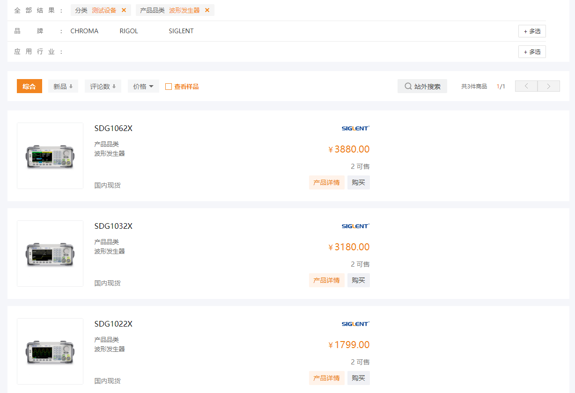Open the 价格 sort dropdown
Screen dimensions: 575x393
pos(143,86)
